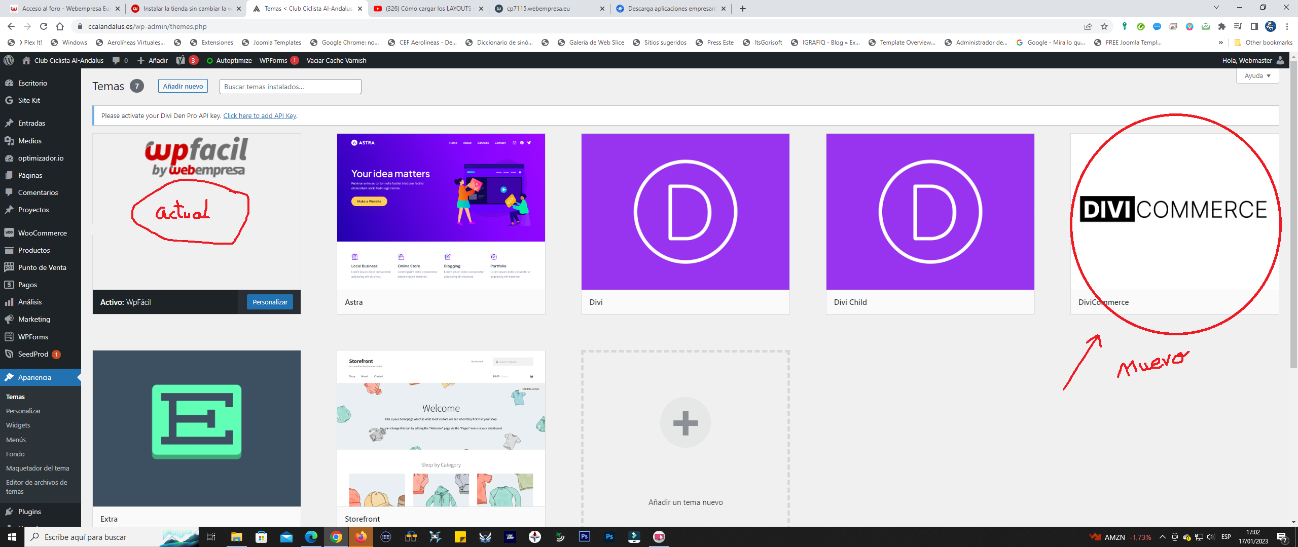This screenshot has height=547, width=1298.
Task: Open the WordPress logo menu
Action: (x=9, y=60)
